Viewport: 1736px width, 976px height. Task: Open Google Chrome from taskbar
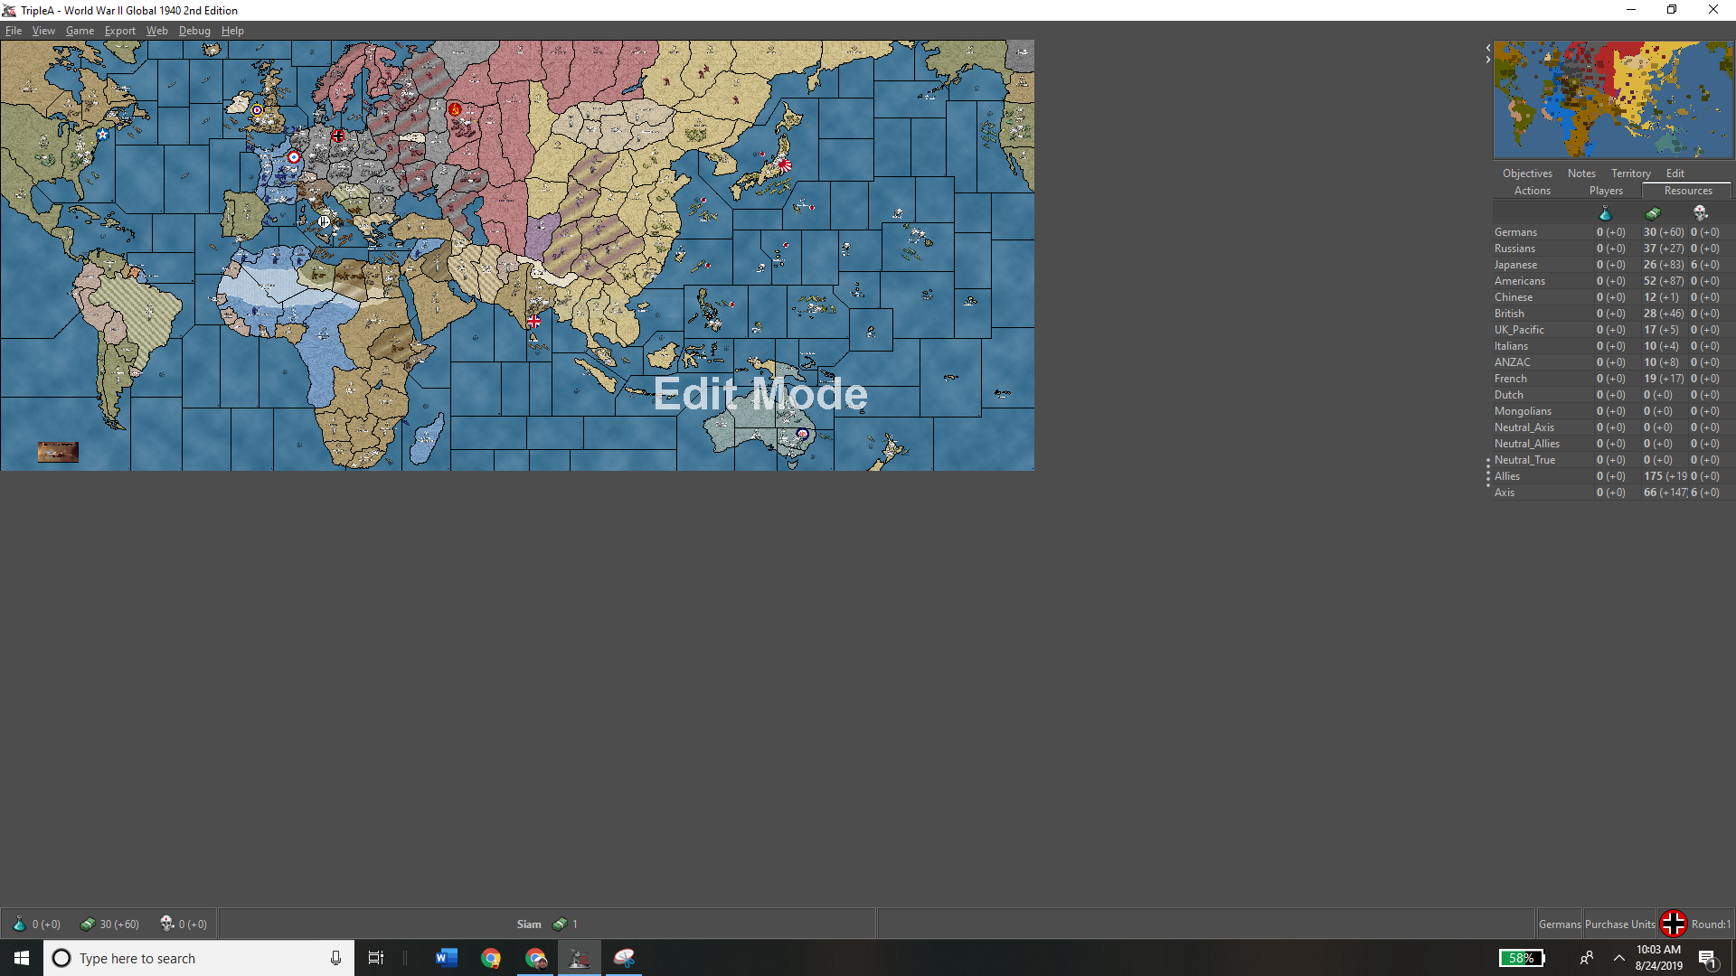click(491, 958)
